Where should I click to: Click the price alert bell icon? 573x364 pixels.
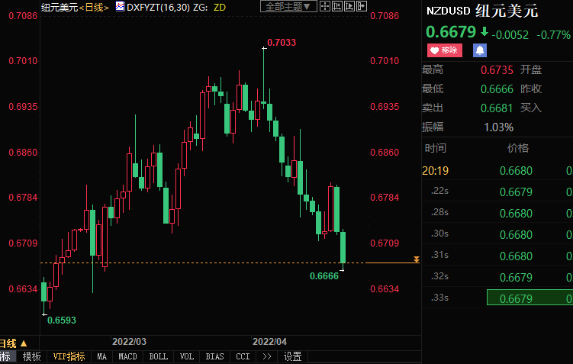(480, 50)
